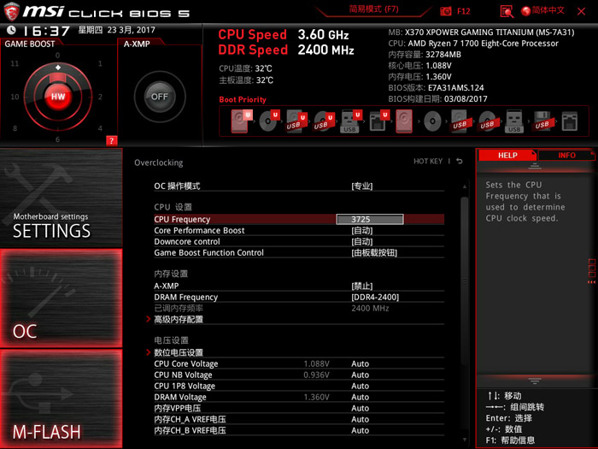The height and width of the screenshot is (449, 598).
Task: Open the SETTINGS section
Action: pos(61,198)
